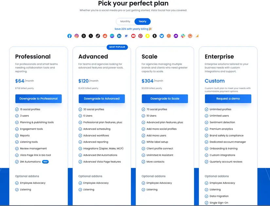Click the Snapchat channel icon
Image resolution: width=270 pixels, height=206 pixels.
pyautogui.click(x=147, y=36)
